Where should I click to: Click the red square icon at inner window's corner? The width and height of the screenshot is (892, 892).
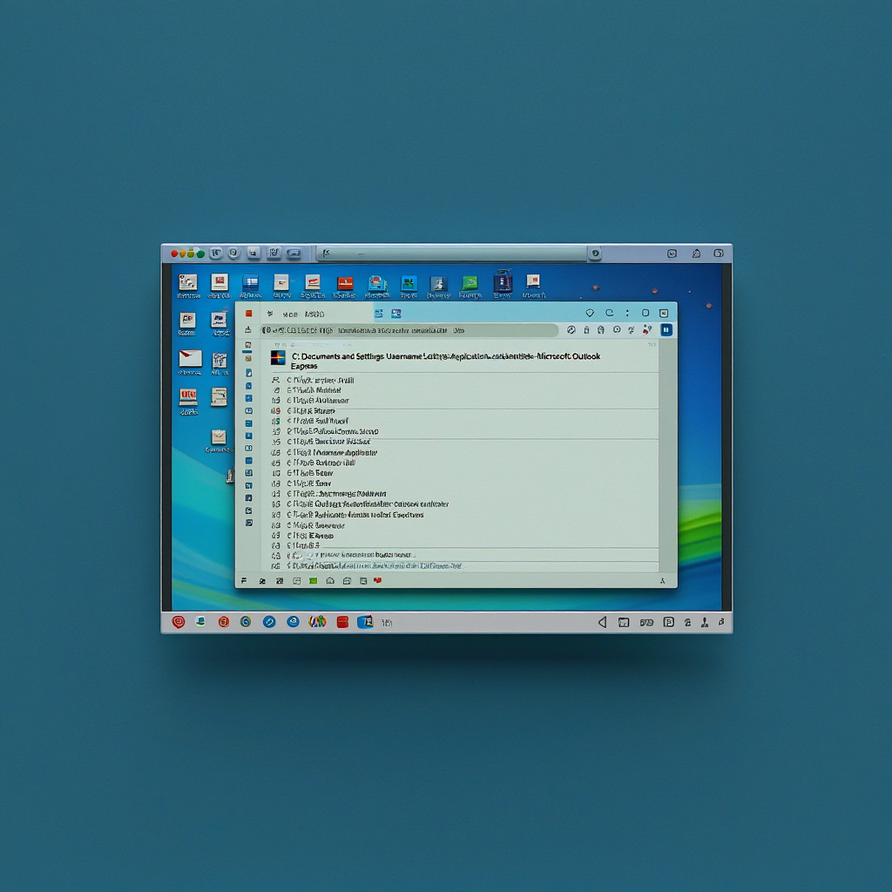click(x=248, y=314)
